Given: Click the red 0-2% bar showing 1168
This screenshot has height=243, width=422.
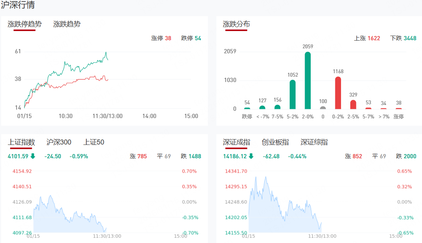Looking at the screenshot, I should pos(338,93).
